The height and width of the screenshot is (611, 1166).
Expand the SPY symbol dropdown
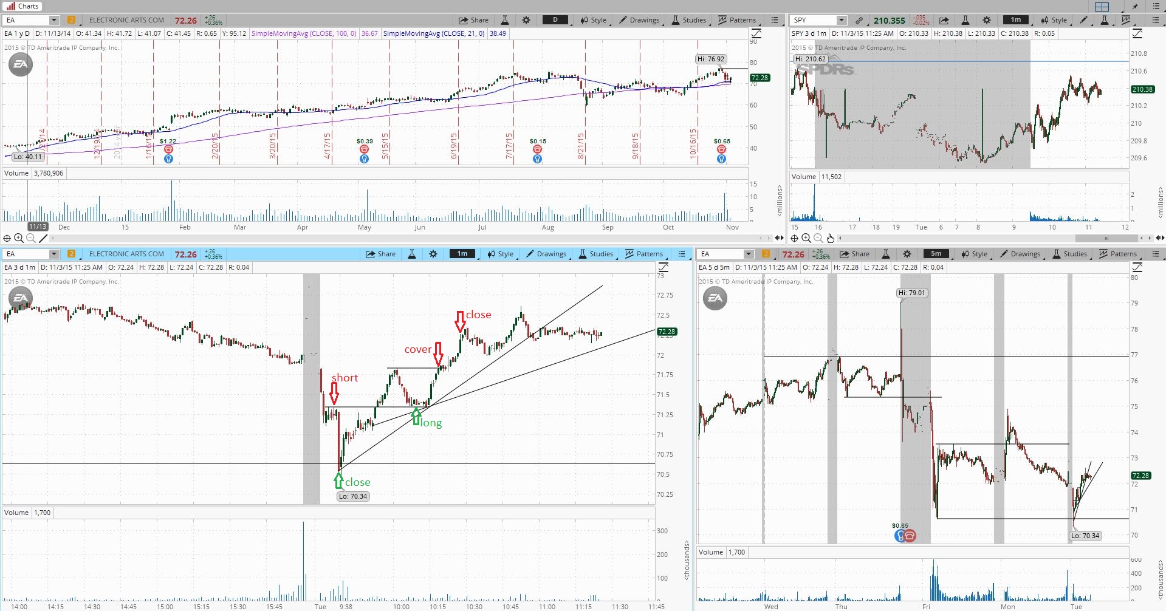(x=842, y=20)
